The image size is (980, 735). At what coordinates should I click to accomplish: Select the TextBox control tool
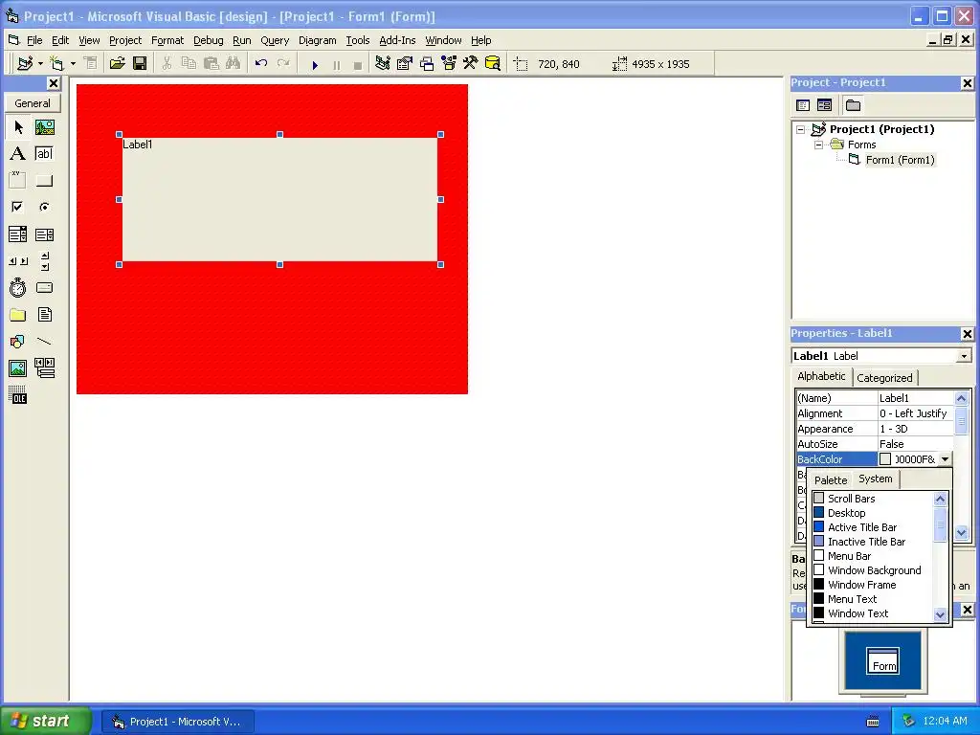44,154
